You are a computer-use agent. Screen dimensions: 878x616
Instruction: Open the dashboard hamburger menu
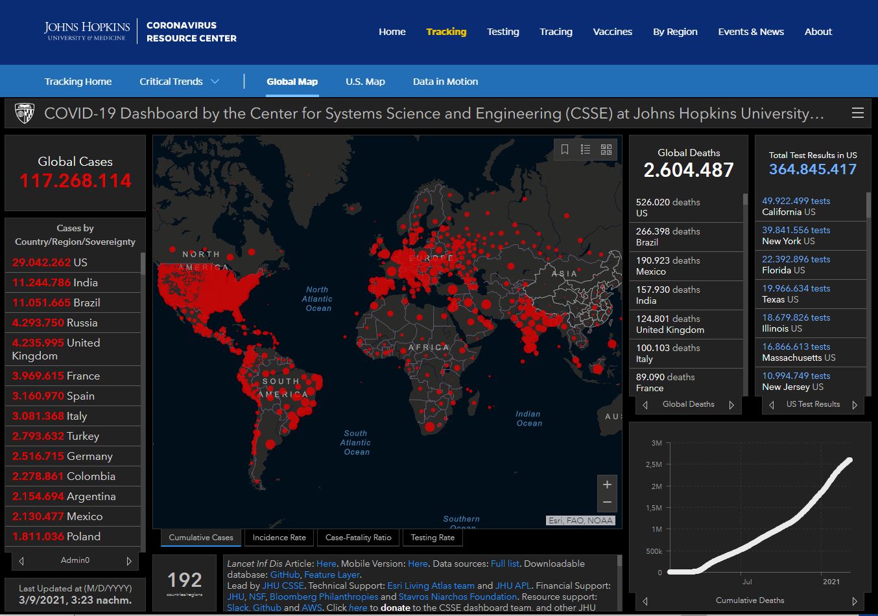click(857, 113)
